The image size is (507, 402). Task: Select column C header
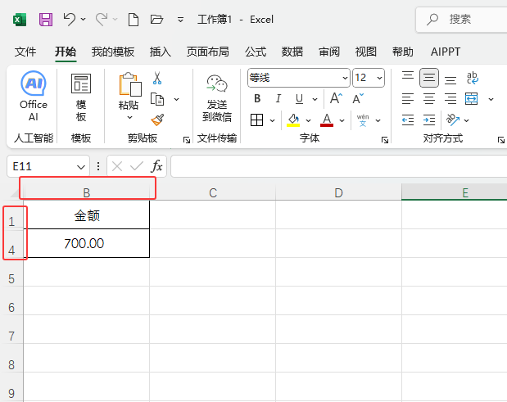pyautogui.click(x=213, y=193)
